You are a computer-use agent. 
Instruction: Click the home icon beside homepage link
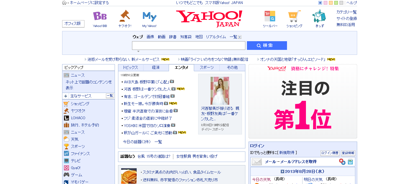pyautogui.click(x=64, y=3)
